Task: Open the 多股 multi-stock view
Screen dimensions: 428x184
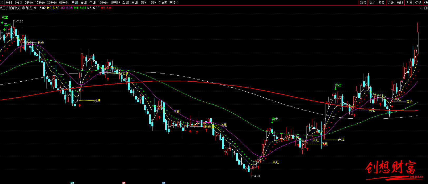Action: pyautogui.click(x=381, y=3)
